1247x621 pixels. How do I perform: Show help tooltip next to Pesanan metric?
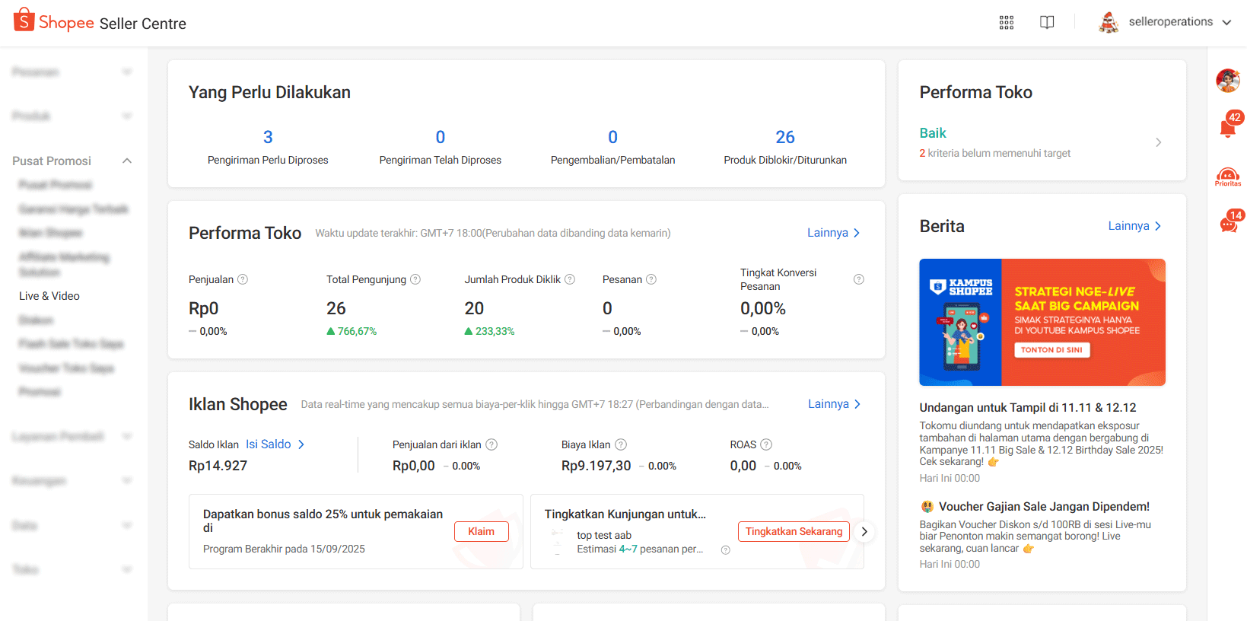651,279
